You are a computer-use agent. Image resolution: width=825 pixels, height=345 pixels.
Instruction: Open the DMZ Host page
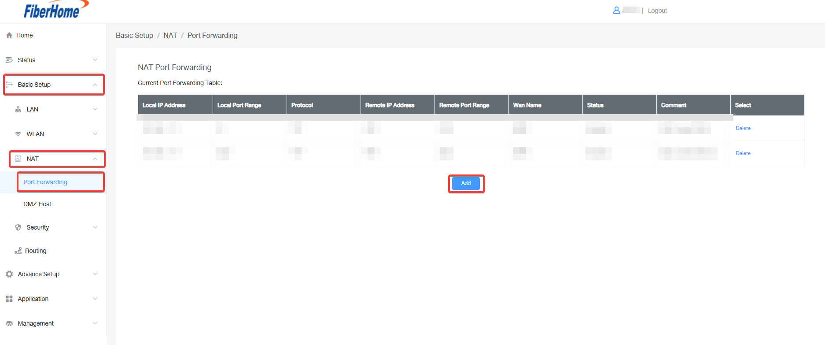click(x=37, y=204)
